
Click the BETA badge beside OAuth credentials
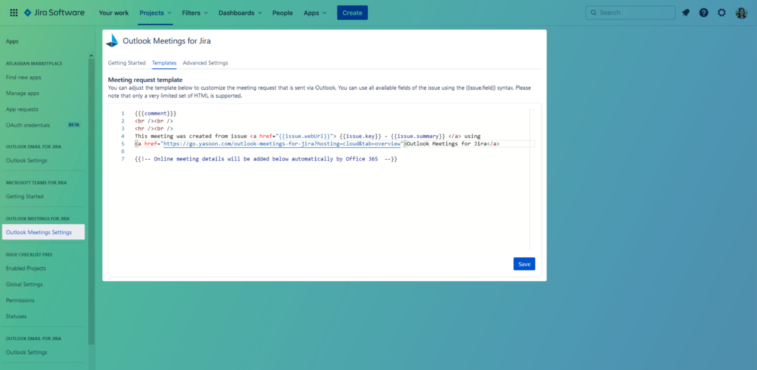click(x=74, y=125)
